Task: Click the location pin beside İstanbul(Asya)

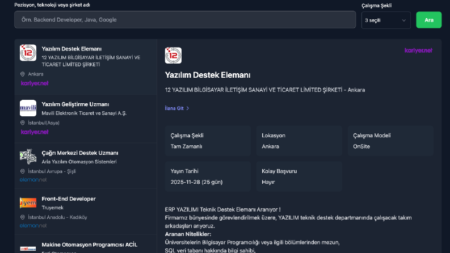Action: click(x=22, y=123)
